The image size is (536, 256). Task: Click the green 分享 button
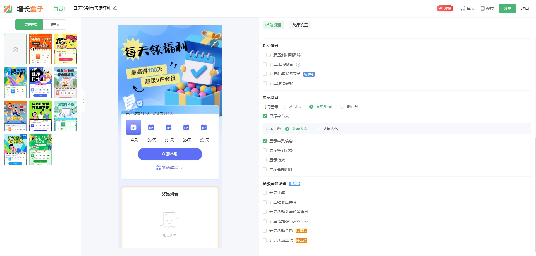coord(508,8)
